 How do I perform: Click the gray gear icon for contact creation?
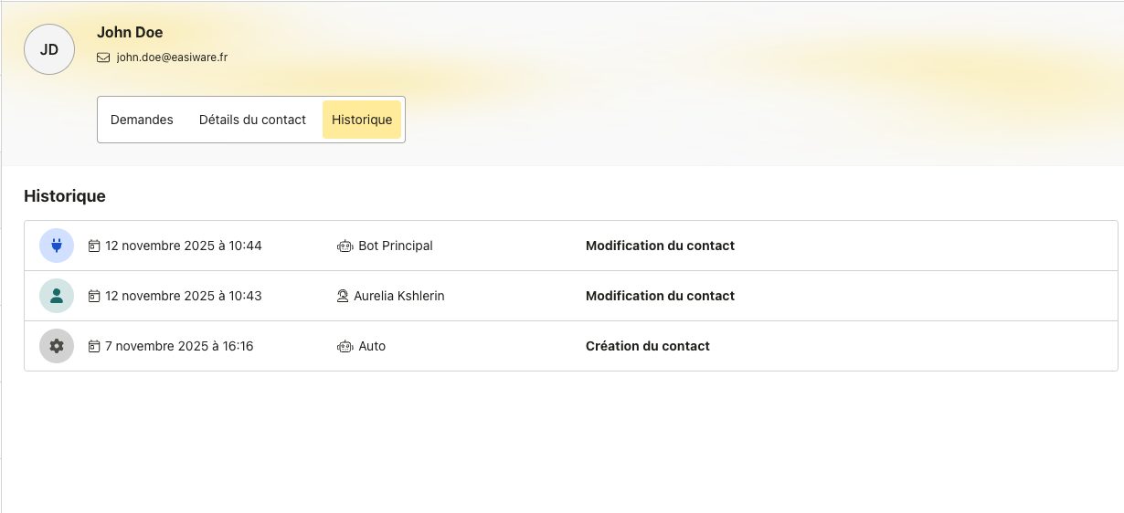pyautogui.click(x=57, y=346)
